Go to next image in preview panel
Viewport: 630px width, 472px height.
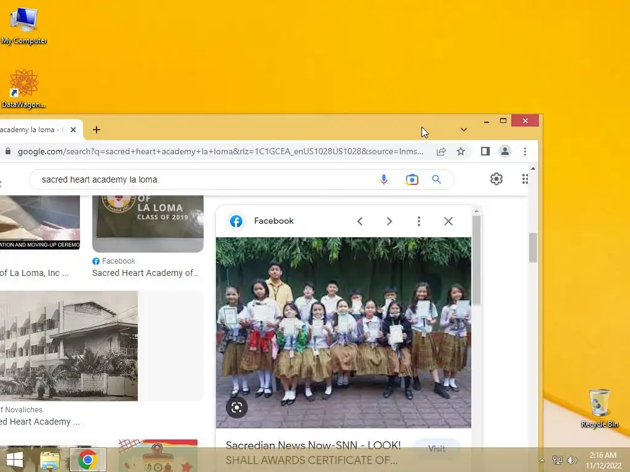tap(389, 221)
